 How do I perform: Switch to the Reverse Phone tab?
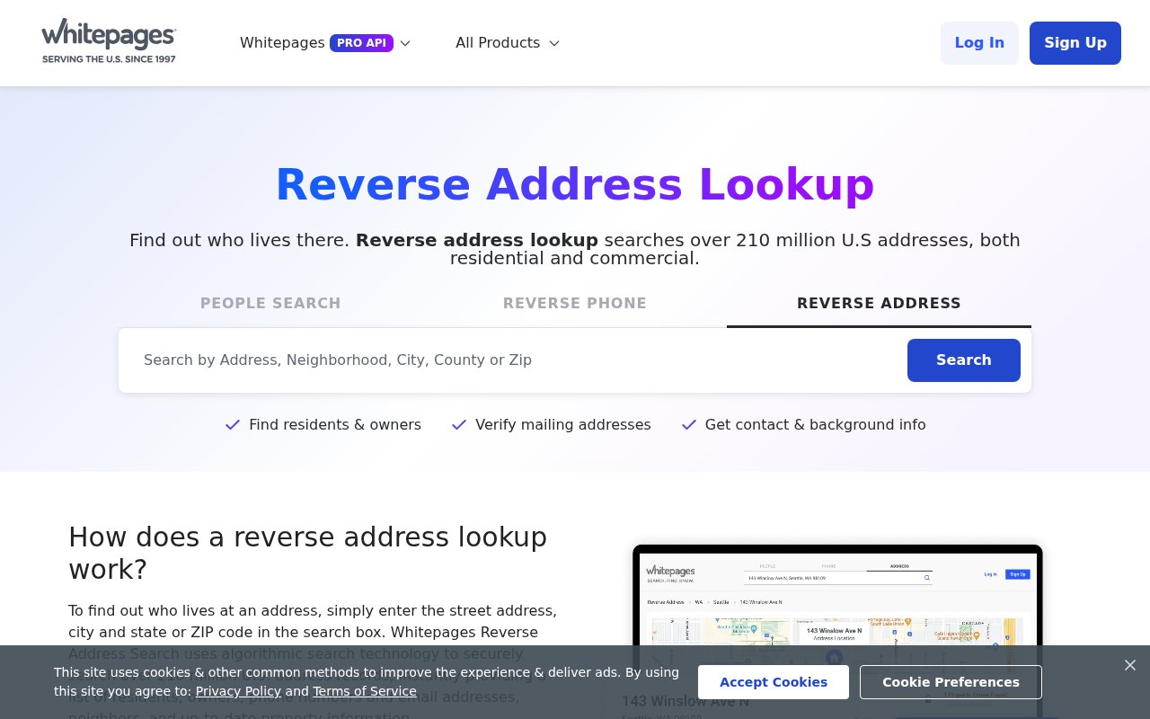click(575, 304)
